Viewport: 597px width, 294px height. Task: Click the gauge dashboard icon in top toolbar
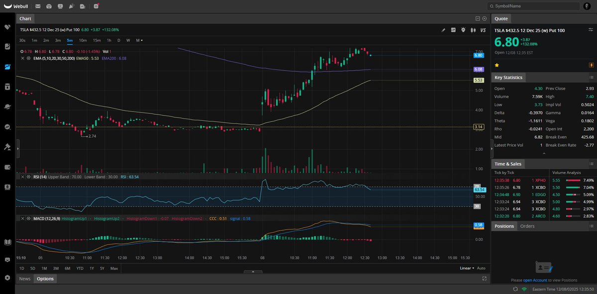pos(49,6)
